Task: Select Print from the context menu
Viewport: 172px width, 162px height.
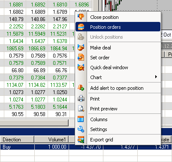Action: click(118, 99)
